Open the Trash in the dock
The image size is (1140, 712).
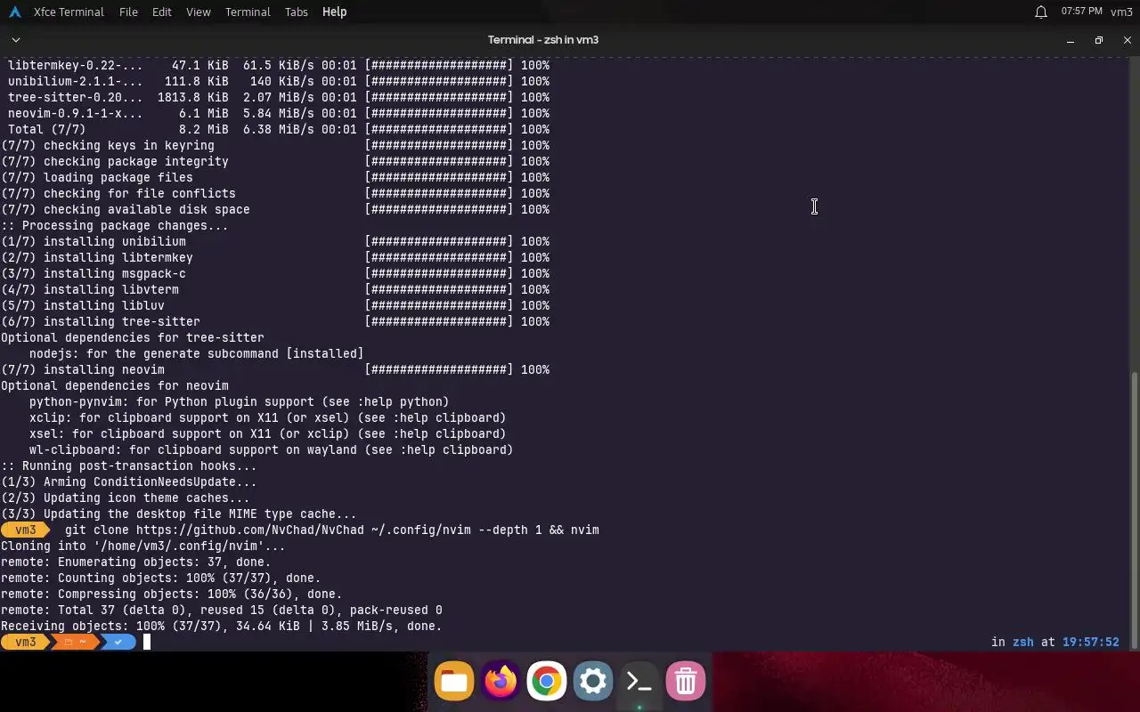click(x=686, y=682)
